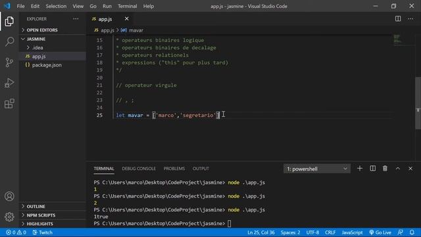The image size is (421, 237).
Task: Open the Source Control view
Action: (9, 63)
